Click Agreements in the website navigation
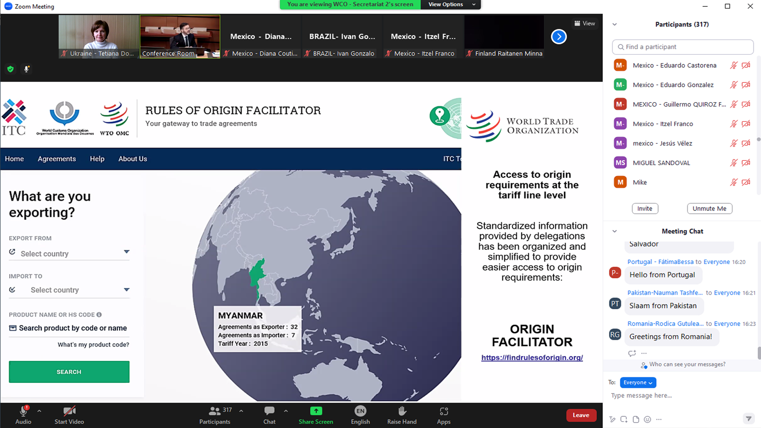Screen dimensions: 761x428 [57, 159]
